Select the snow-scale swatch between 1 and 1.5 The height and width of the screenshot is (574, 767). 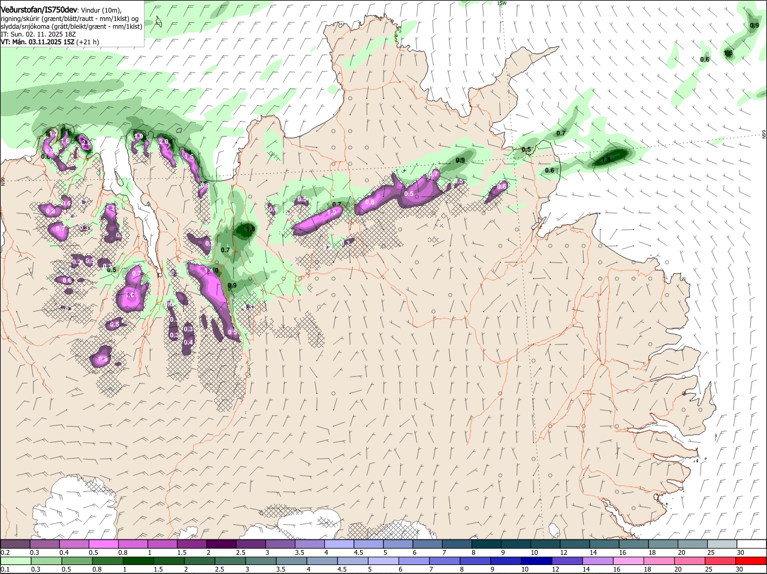click(x=162, y=544)
